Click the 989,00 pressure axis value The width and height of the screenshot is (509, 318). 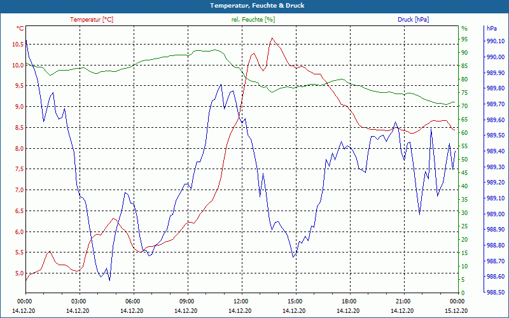(x=496, y=214)
